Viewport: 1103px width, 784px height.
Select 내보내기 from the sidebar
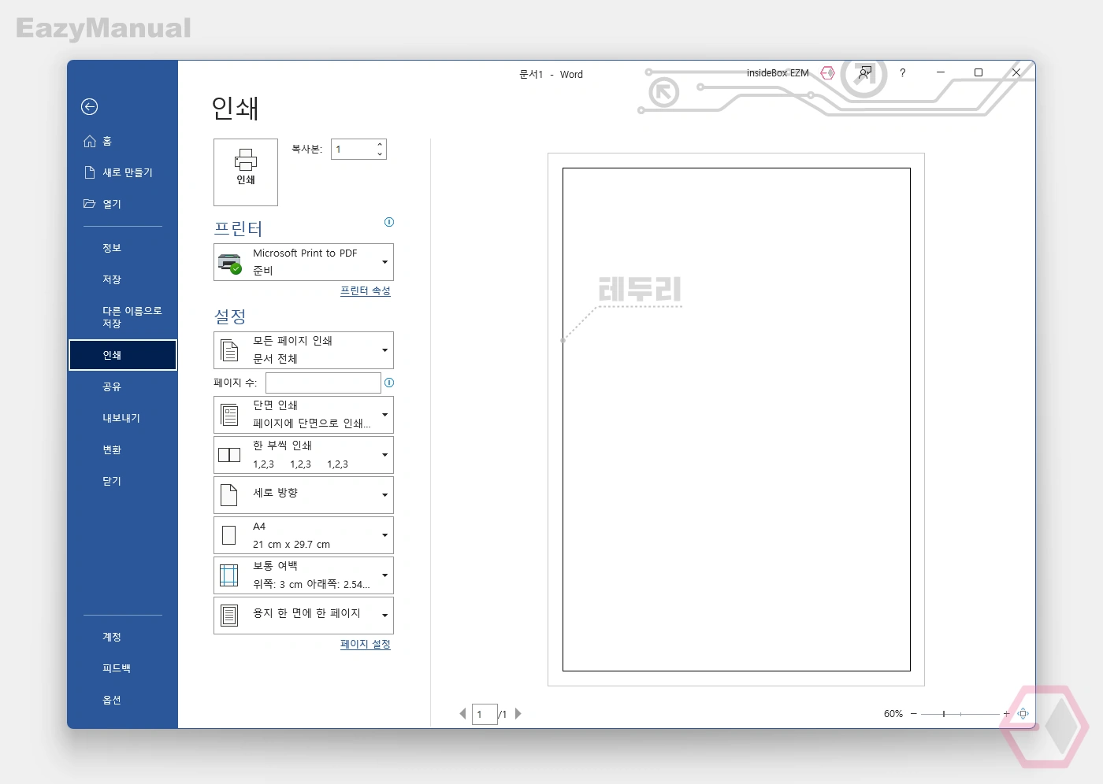pos(122,418)
